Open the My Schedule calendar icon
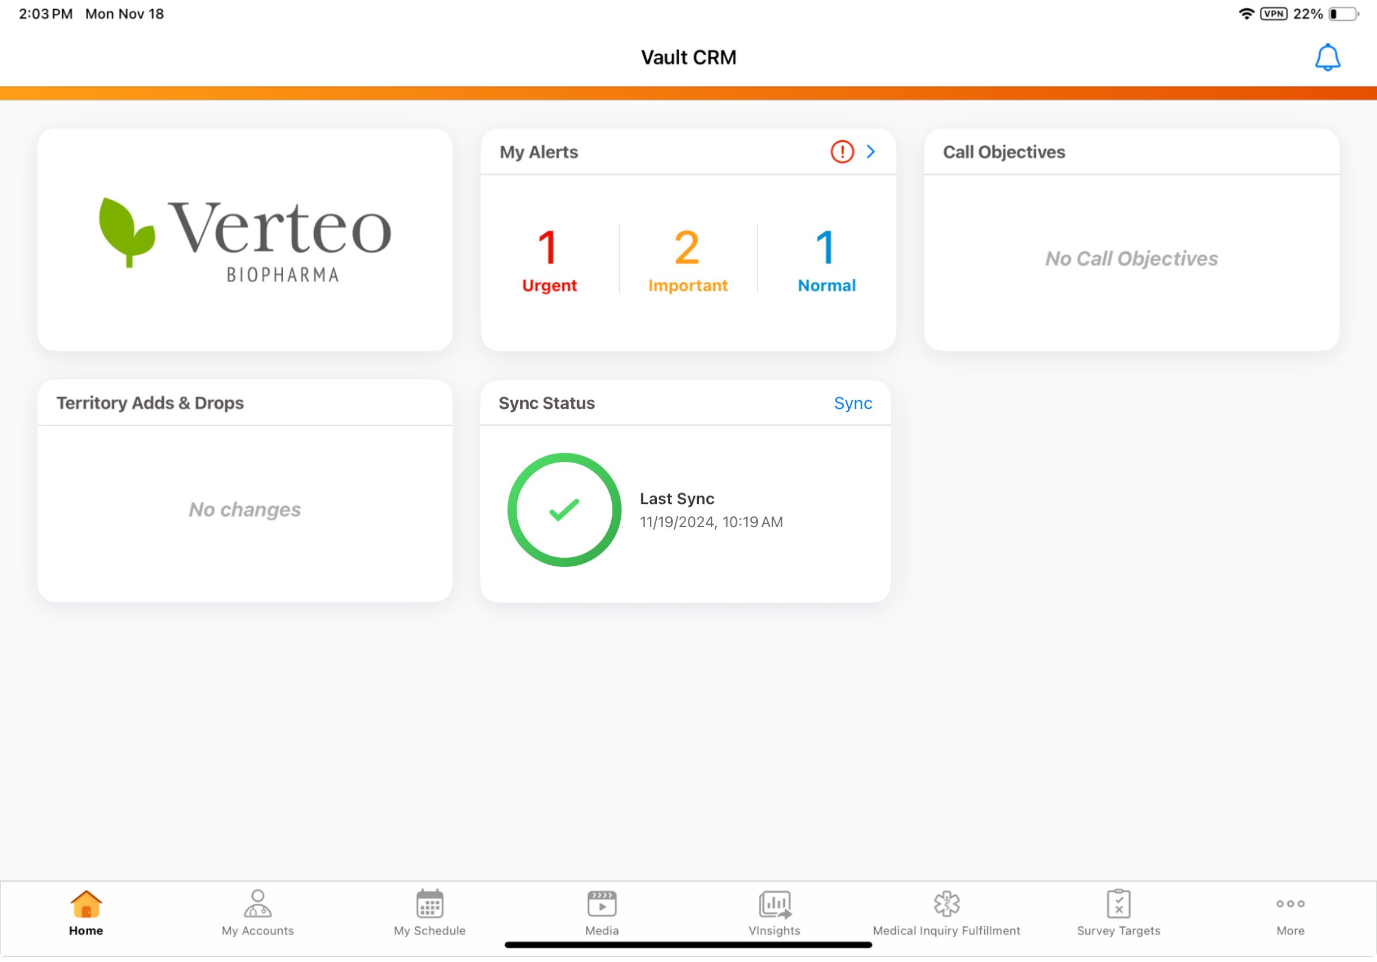Image resolution: width=1377 pixels, height=962 pixels. (x=430, y=904)
